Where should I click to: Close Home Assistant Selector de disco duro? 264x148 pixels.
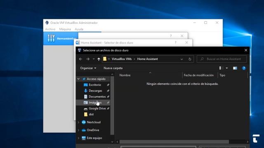click(186, 43)
